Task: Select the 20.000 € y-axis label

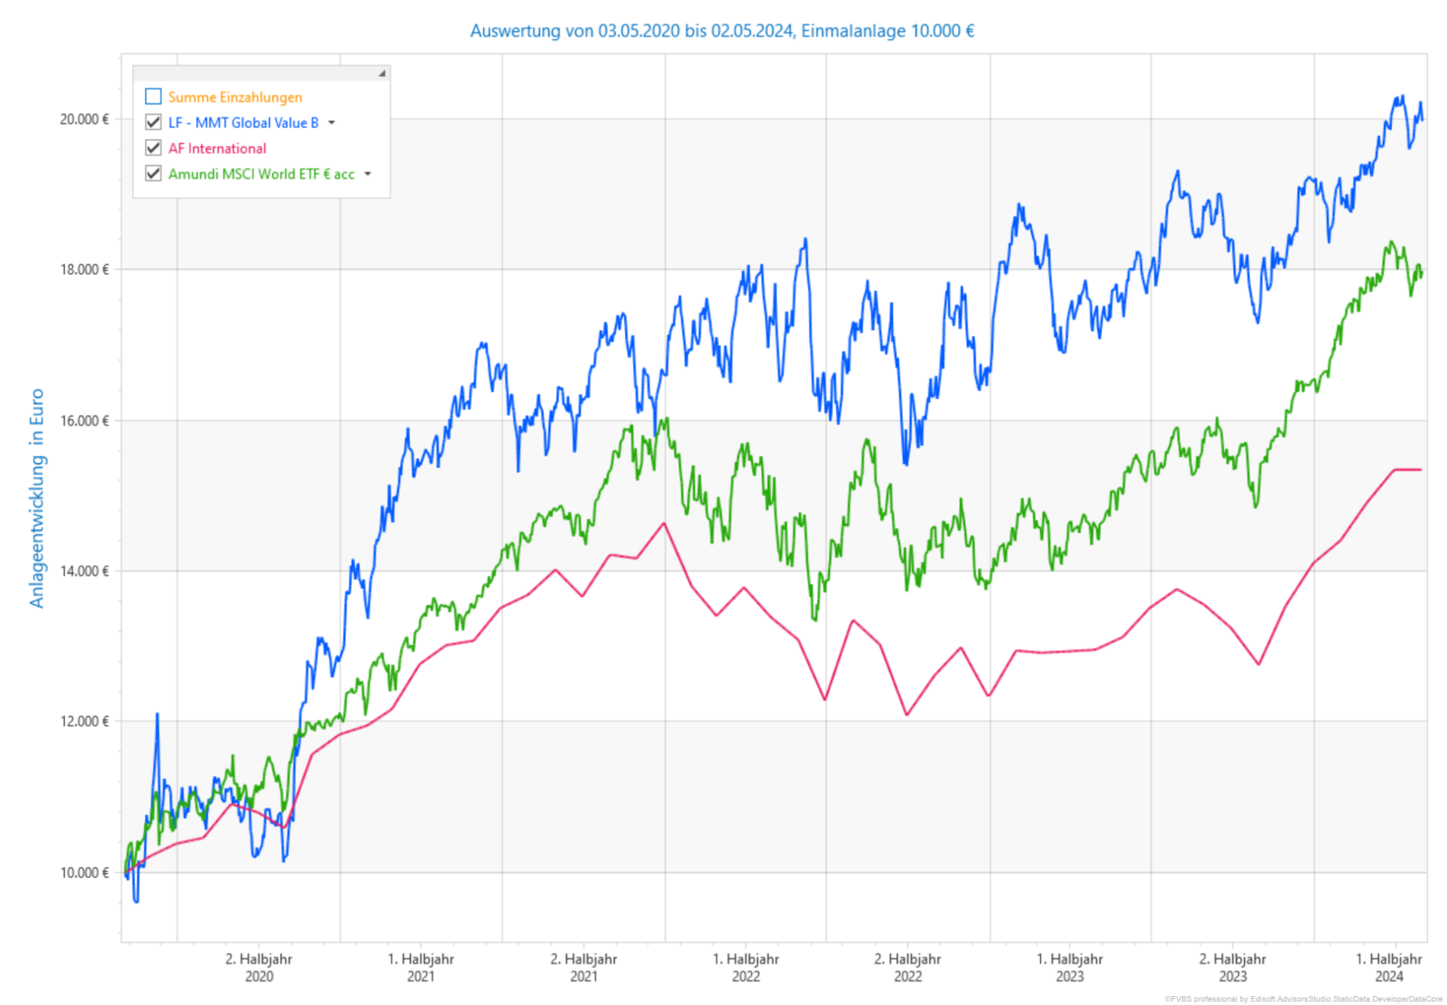Action: (x=84, y=119)
